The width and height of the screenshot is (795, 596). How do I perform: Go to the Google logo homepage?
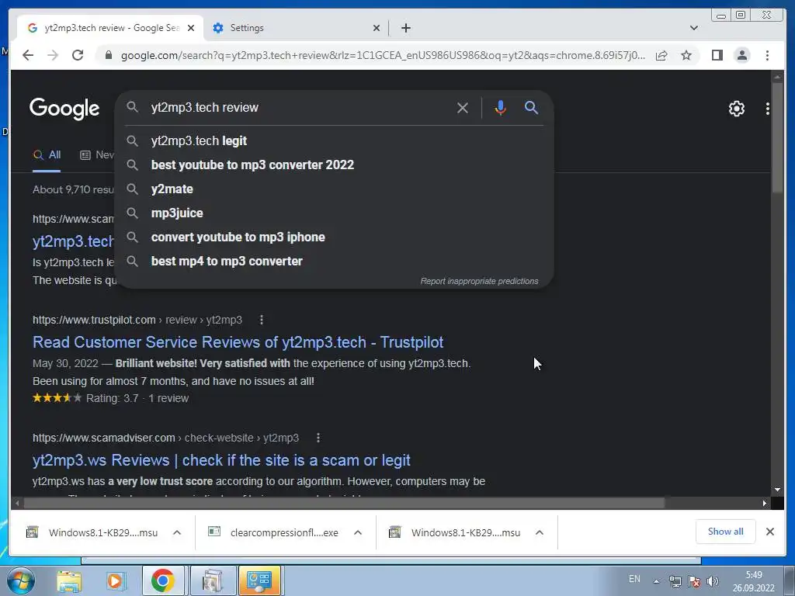pos(64,109)
